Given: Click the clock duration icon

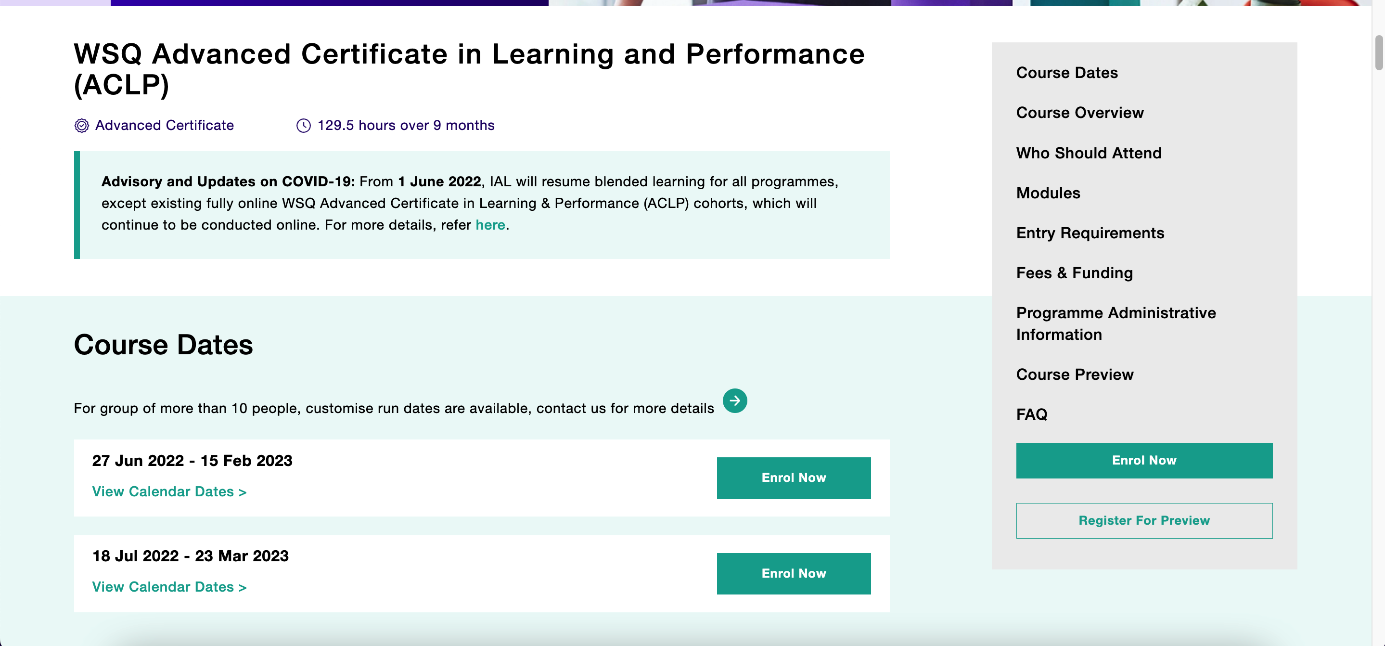Looking at the screenshot, I should [303, 125].
